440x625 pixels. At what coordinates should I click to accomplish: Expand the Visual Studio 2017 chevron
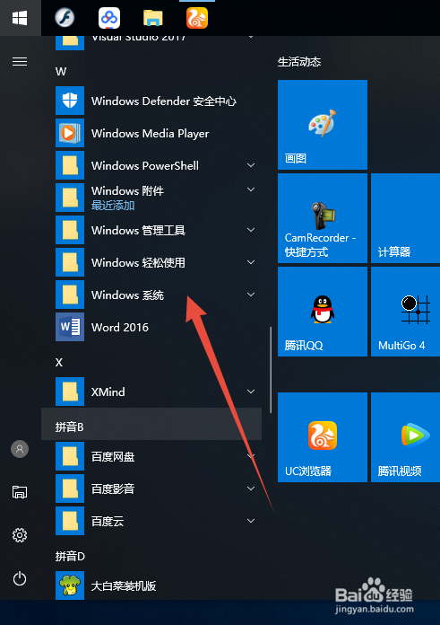(x=251, y=38)
